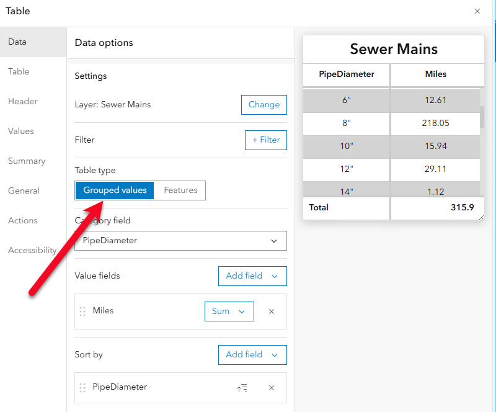Remove the PipeDiameter sort field

271,388
